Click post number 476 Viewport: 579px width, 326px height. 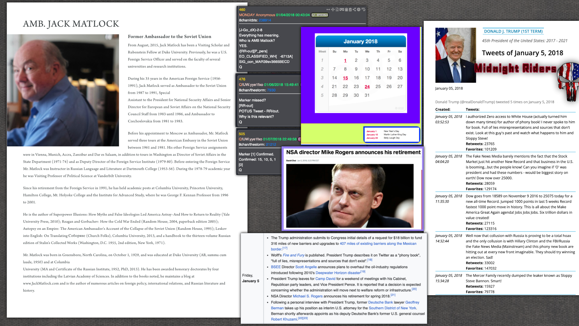[242, 79]
